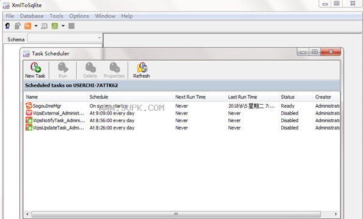Click the green session icon in main toolbar
The image size is (363, 219).
coord(55,26)
